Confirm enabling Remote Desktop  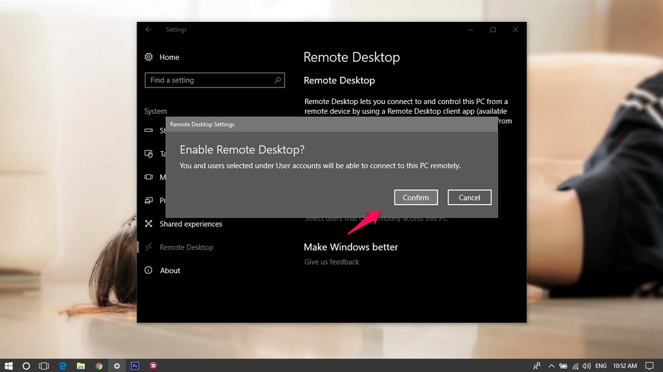(x=416, y=198)
